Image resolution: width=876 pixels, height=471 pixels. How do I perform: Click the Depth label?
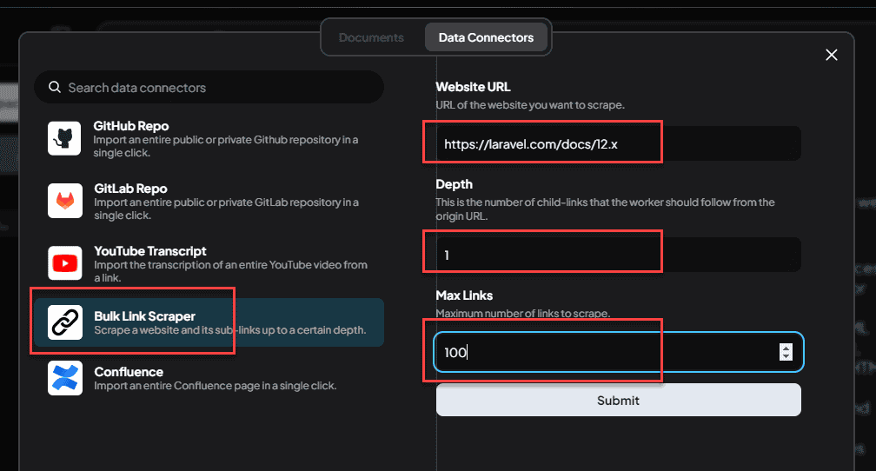click(x=455, y=184)
